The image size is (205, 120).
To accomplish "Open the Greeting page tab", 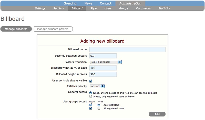I will point(70,4).
